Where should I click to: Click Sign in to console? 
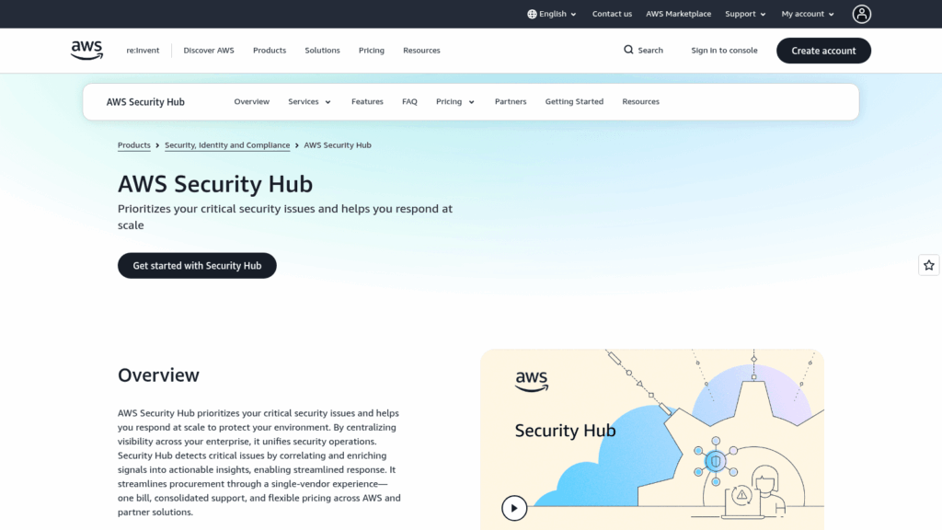(724, 51)
